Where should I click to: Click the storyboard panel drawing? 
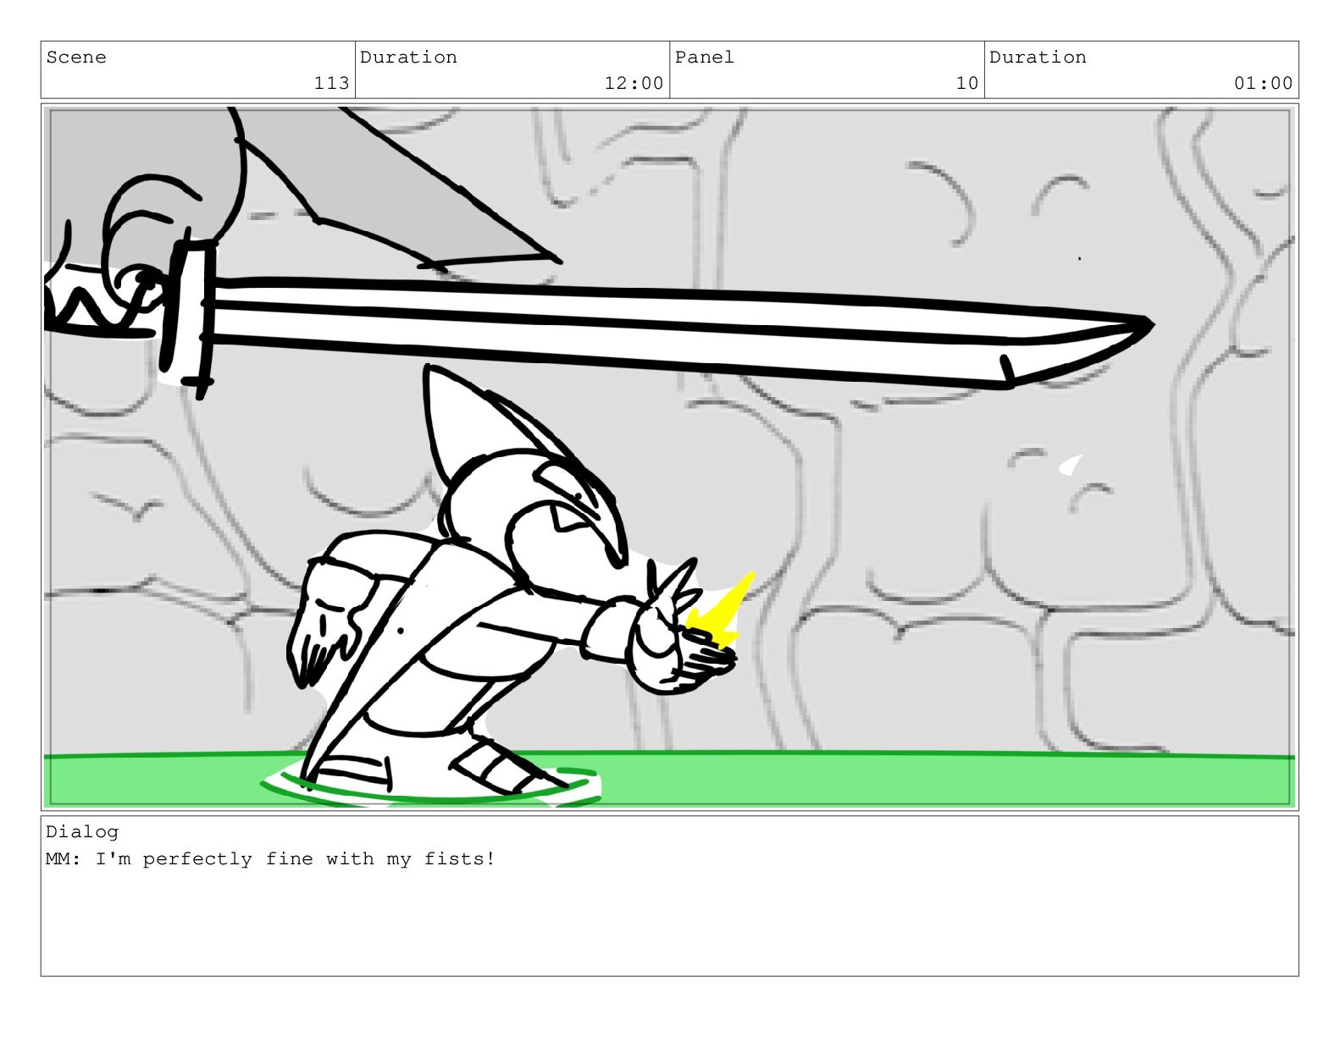click(x=669, y=457)
